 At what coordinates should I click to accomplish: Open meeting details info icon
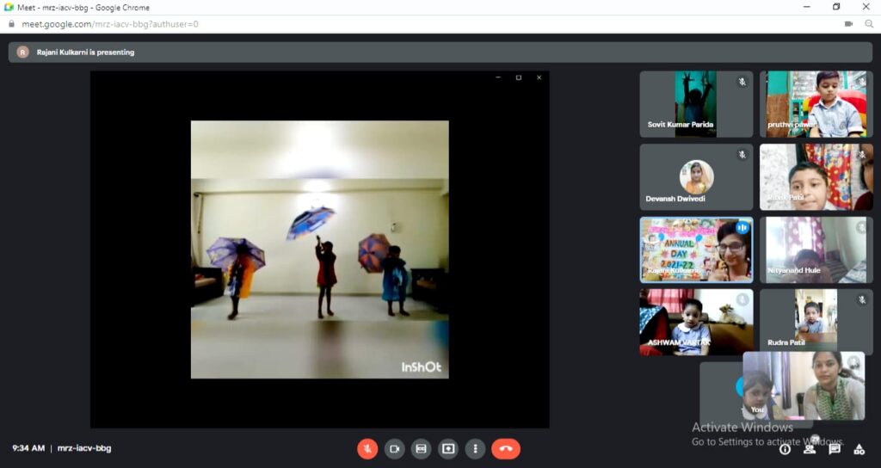click(785, 449)
